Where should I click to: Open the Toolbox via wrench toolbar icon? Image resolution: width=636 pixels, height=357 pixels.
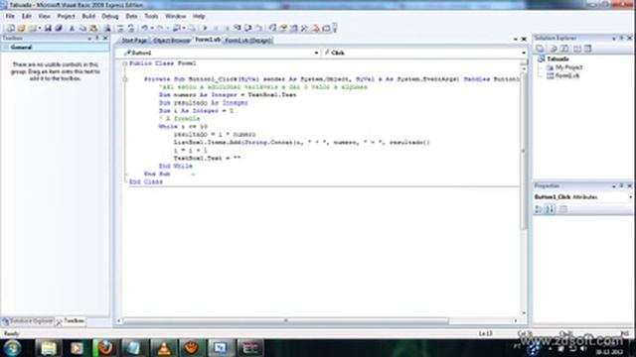(304, 28)
